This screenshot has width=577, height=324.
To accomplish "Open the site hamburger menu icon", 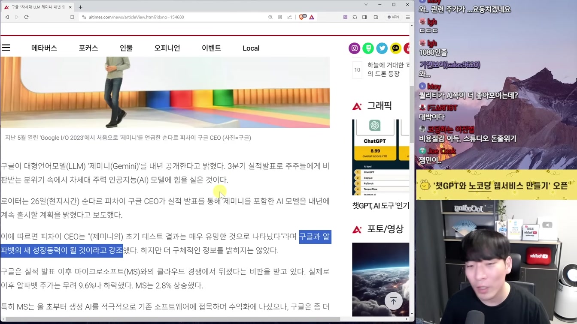I will click(x=6, y=48).
